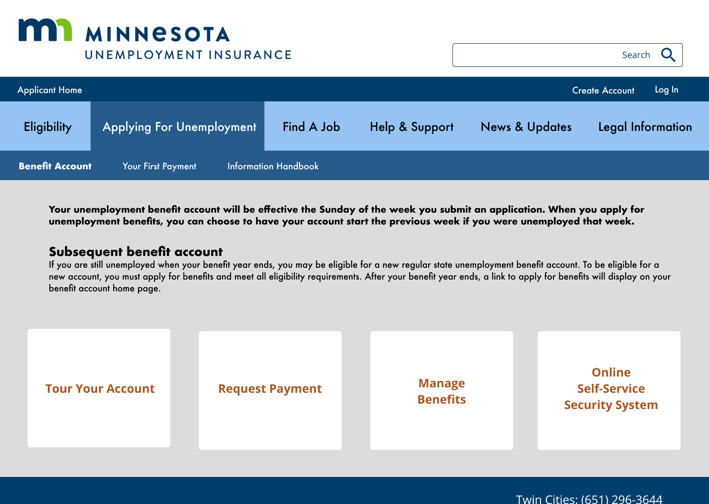
Task: Click the Subsequent benefit account heading
Action: [x=136, y=252]
